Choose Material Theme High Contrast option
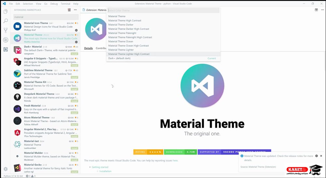 coord(163,21)
